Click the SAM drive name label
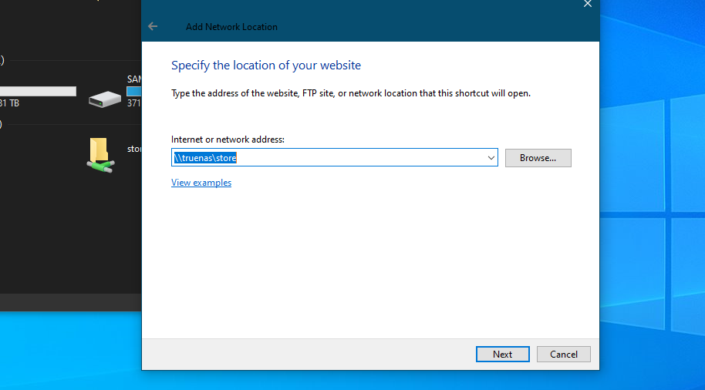The width and height of the screenshot is (705, 390). [x=134, y=79]
